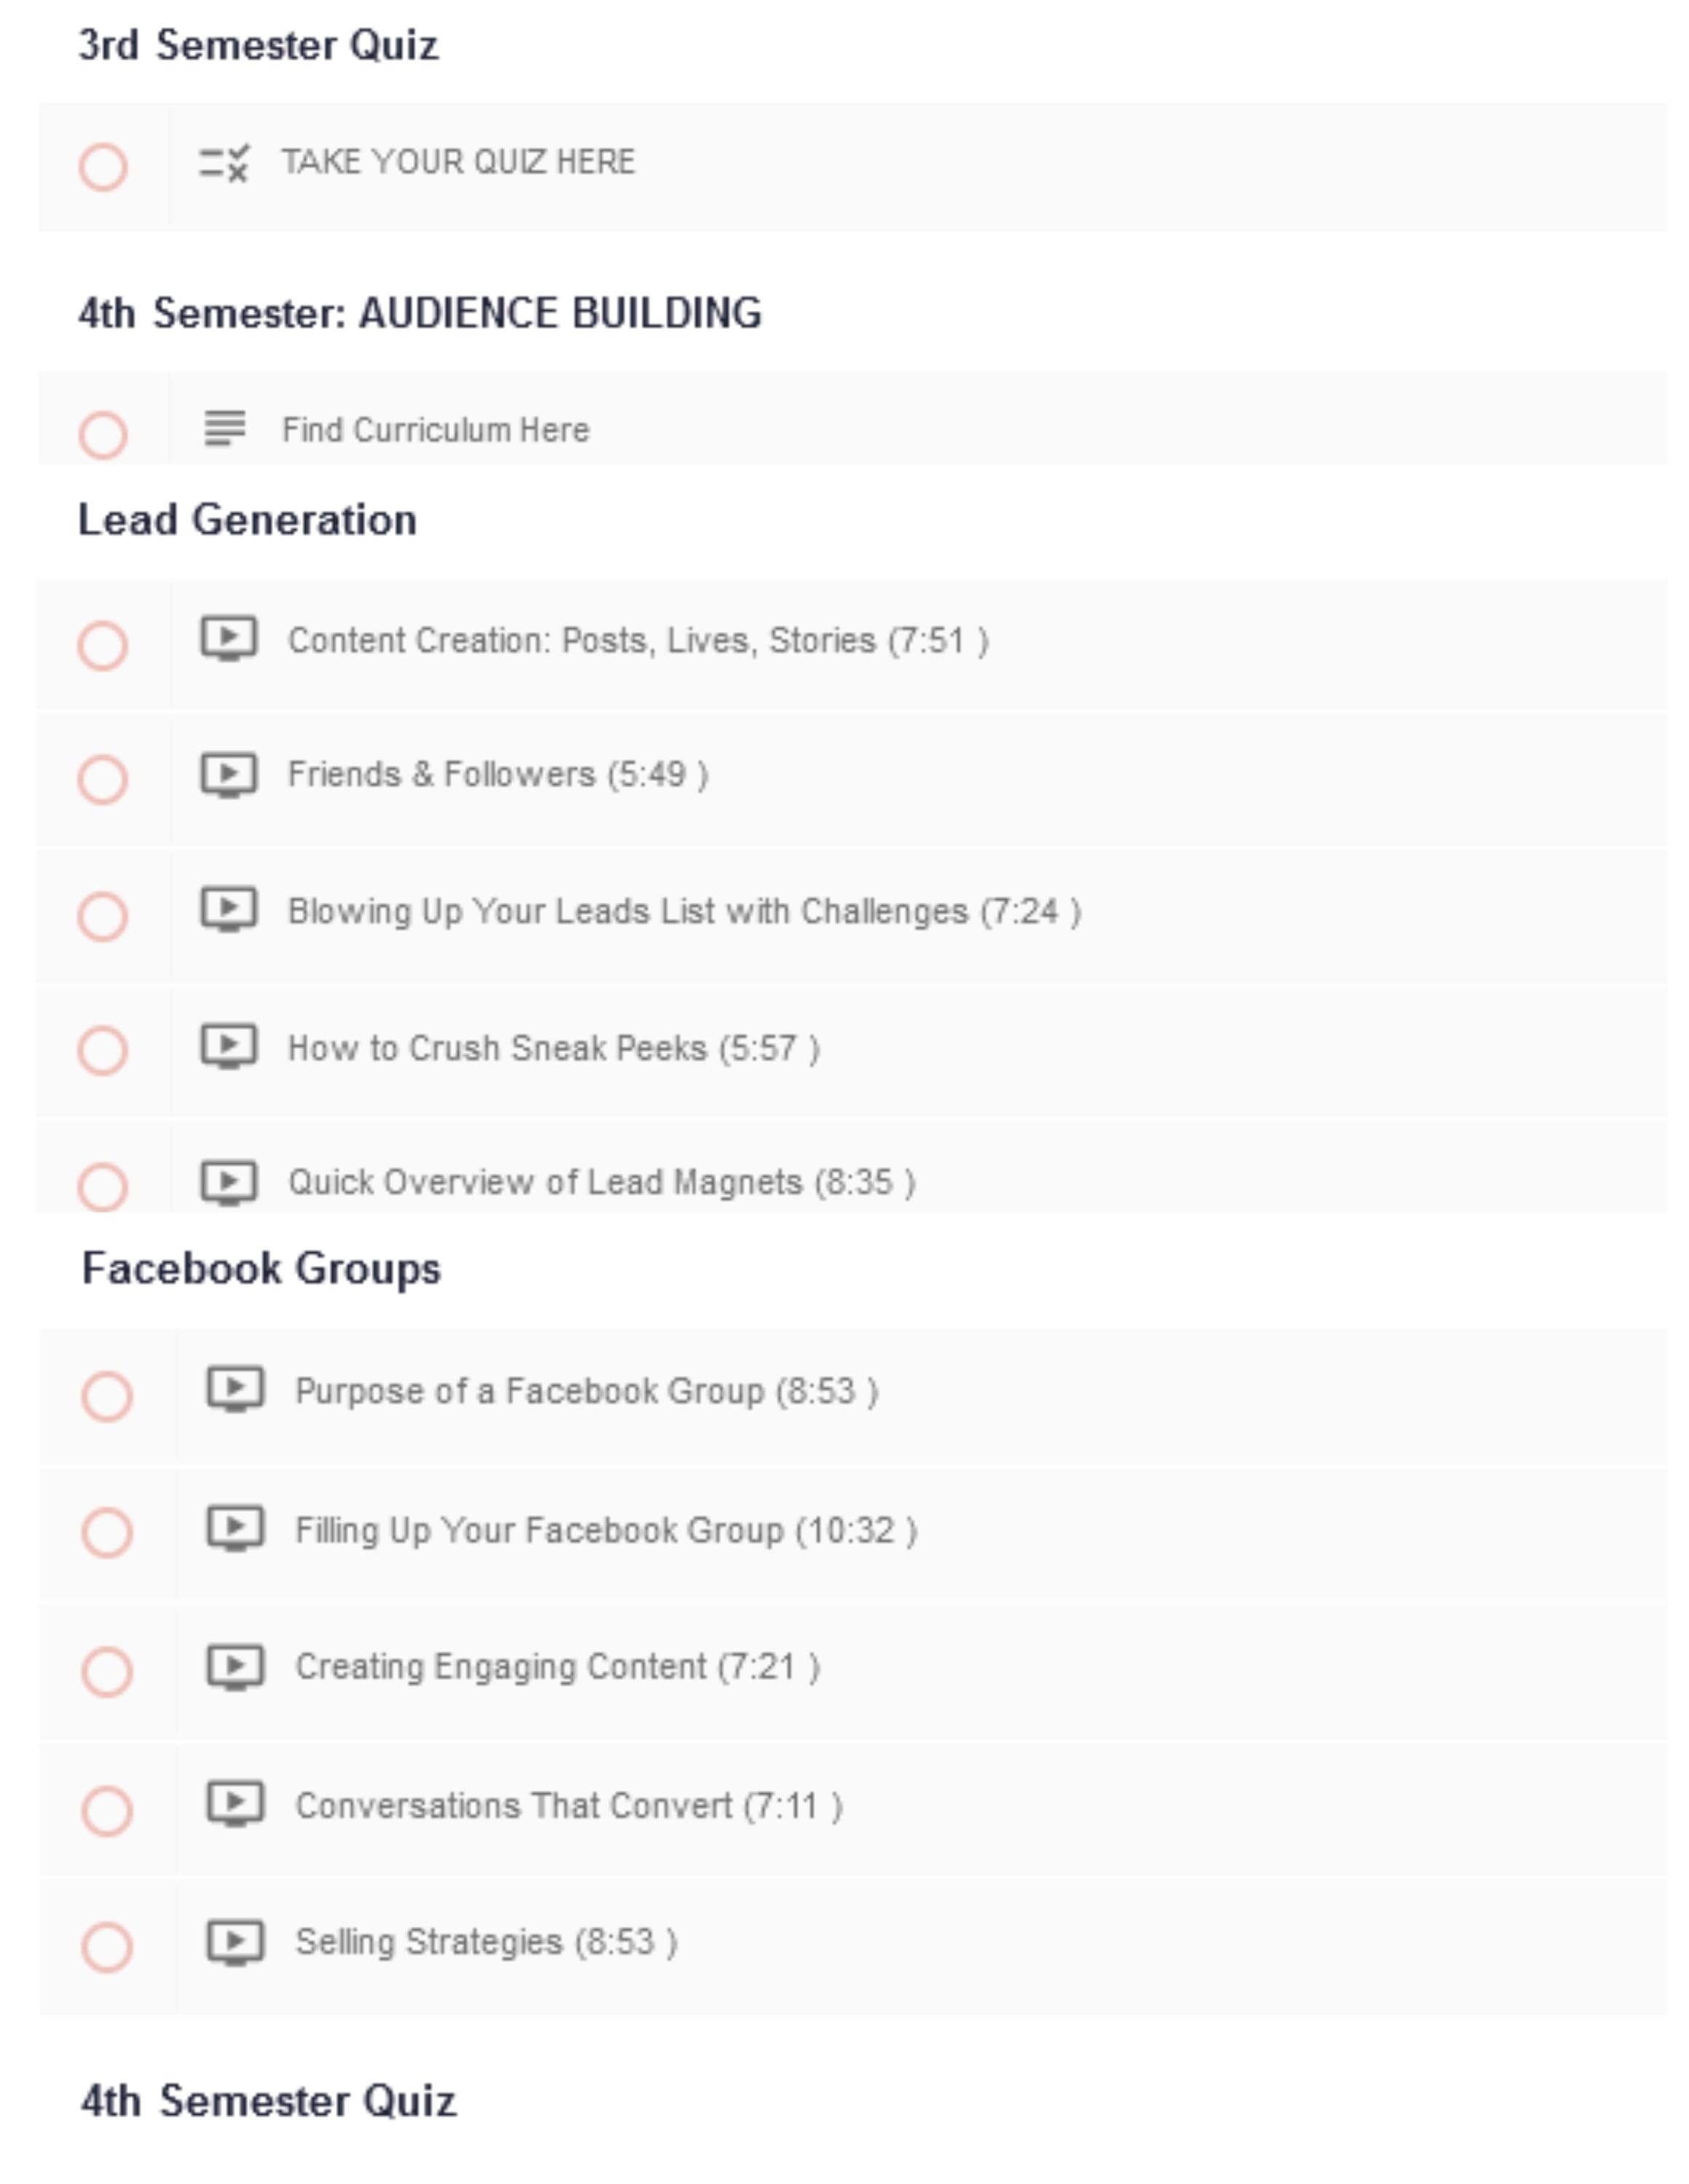Click video icon for How to Crush Sneak Peeks
This screenshot has width=1689, height=2184.
point(229,1047)
